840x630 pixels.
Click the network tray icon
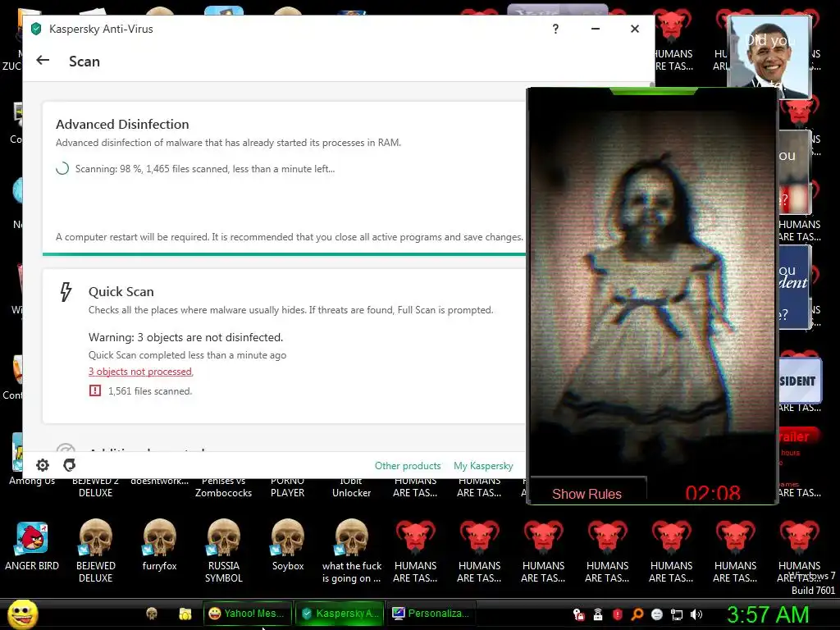tap(677, 614)
